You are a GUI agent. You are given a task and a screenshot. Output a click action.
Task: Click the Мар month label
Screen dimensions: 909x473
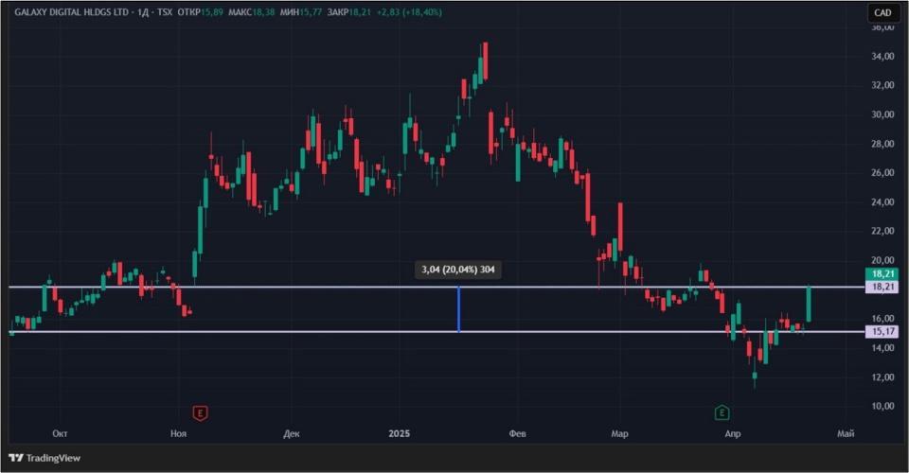click(619, 433)
